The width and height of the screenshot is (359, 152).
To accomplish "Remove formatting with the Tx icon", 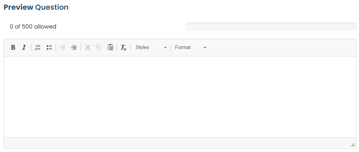I will (124, 47).
